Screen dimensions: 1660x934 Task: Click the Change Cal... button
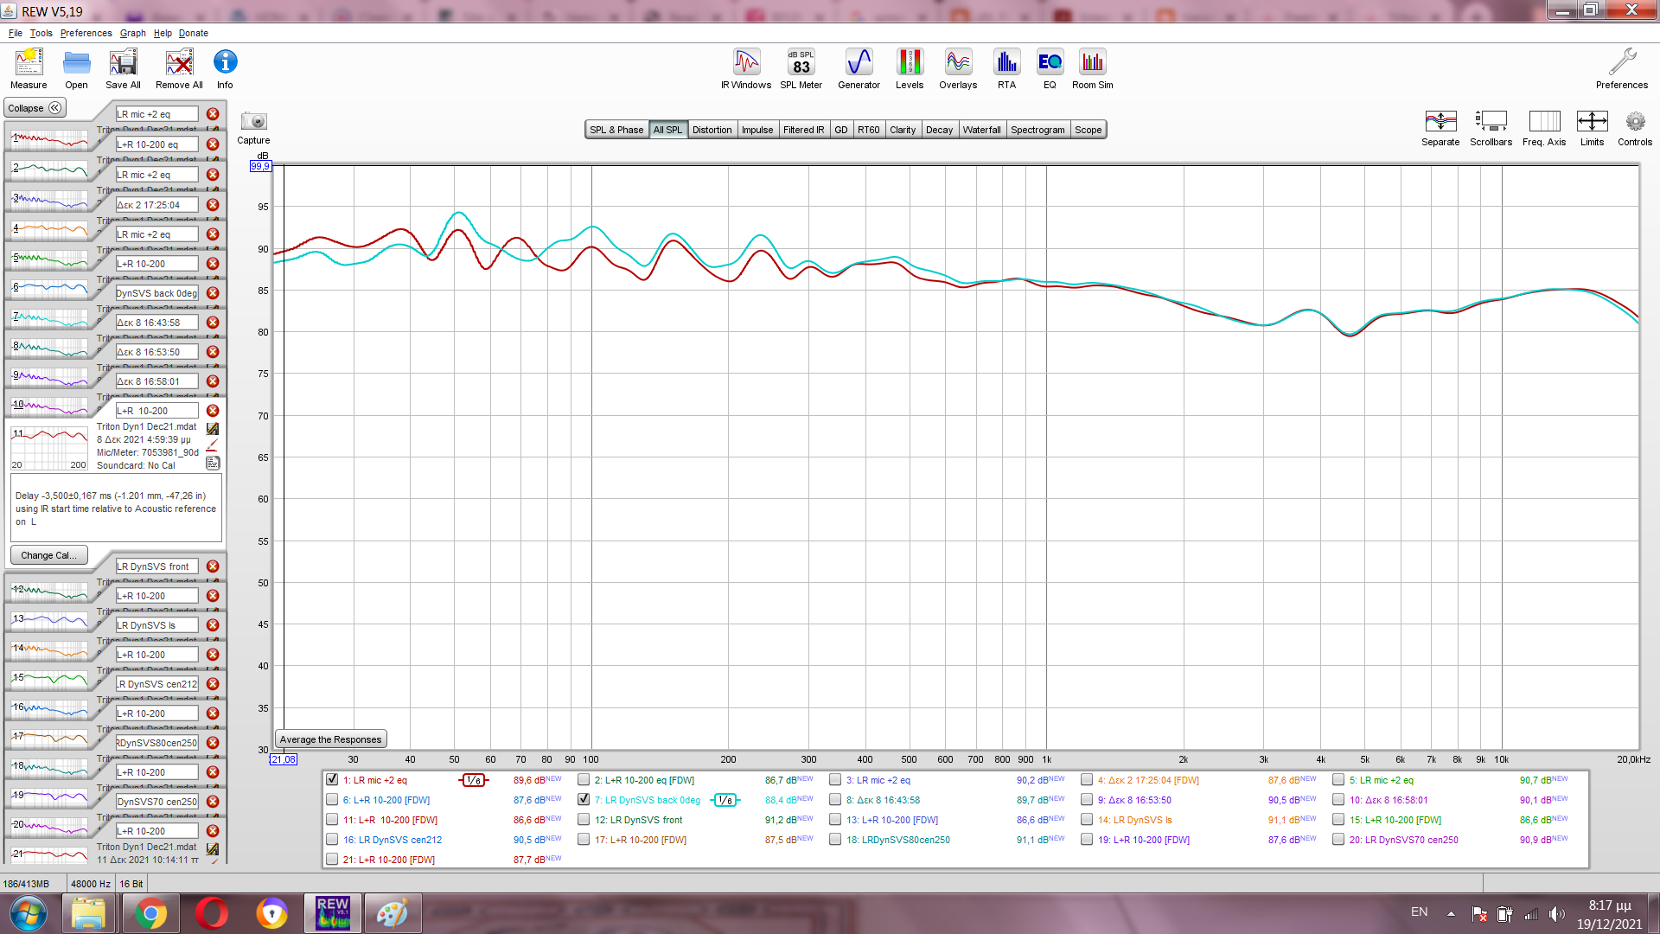[48, 555]
